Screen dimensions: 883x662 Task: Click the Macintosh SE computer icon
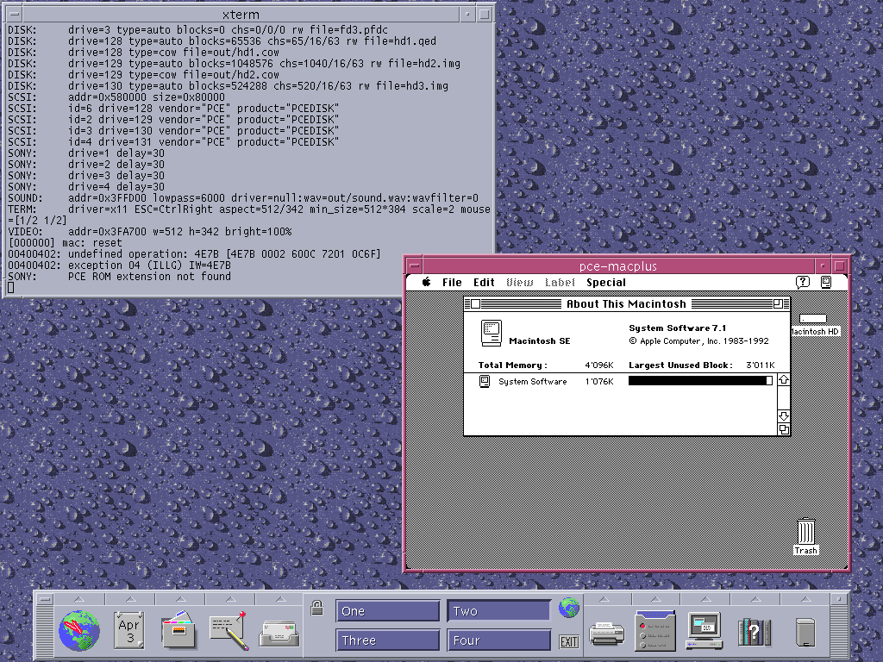click(x=492, y=333)
